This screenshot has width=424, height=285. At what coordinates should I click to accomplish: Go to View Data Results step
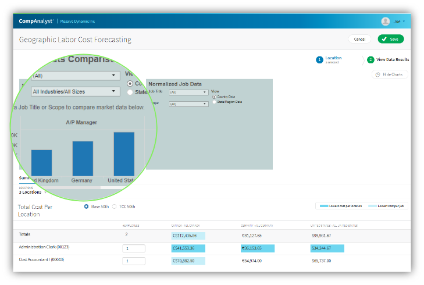(x=392, y=59)
